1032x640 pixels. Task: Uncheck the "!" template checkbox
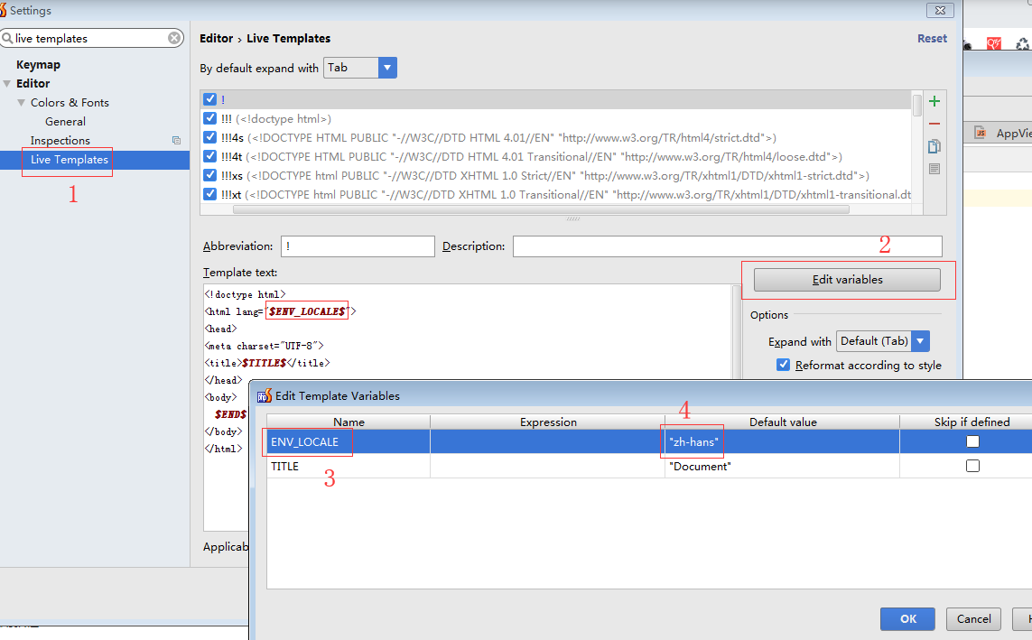210,99
